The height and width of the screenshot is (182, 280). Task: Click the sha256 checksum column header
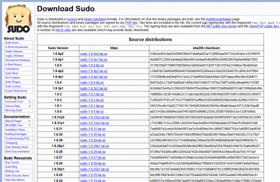[206, 48]
